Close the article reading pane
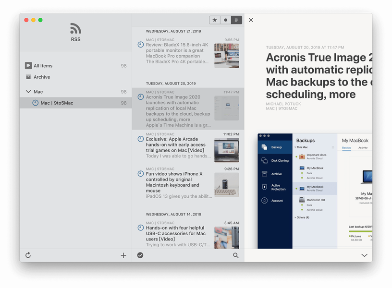The image size is (392, 288). (251, 20)
